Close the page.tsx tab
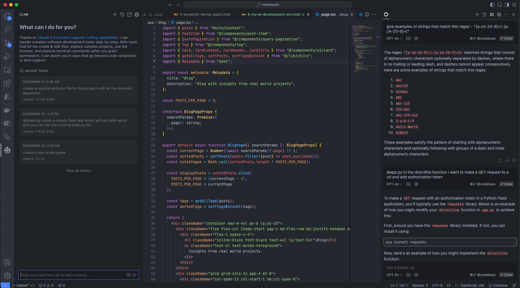The width and height of the screenshot is (520, 288). coord(352,15)
